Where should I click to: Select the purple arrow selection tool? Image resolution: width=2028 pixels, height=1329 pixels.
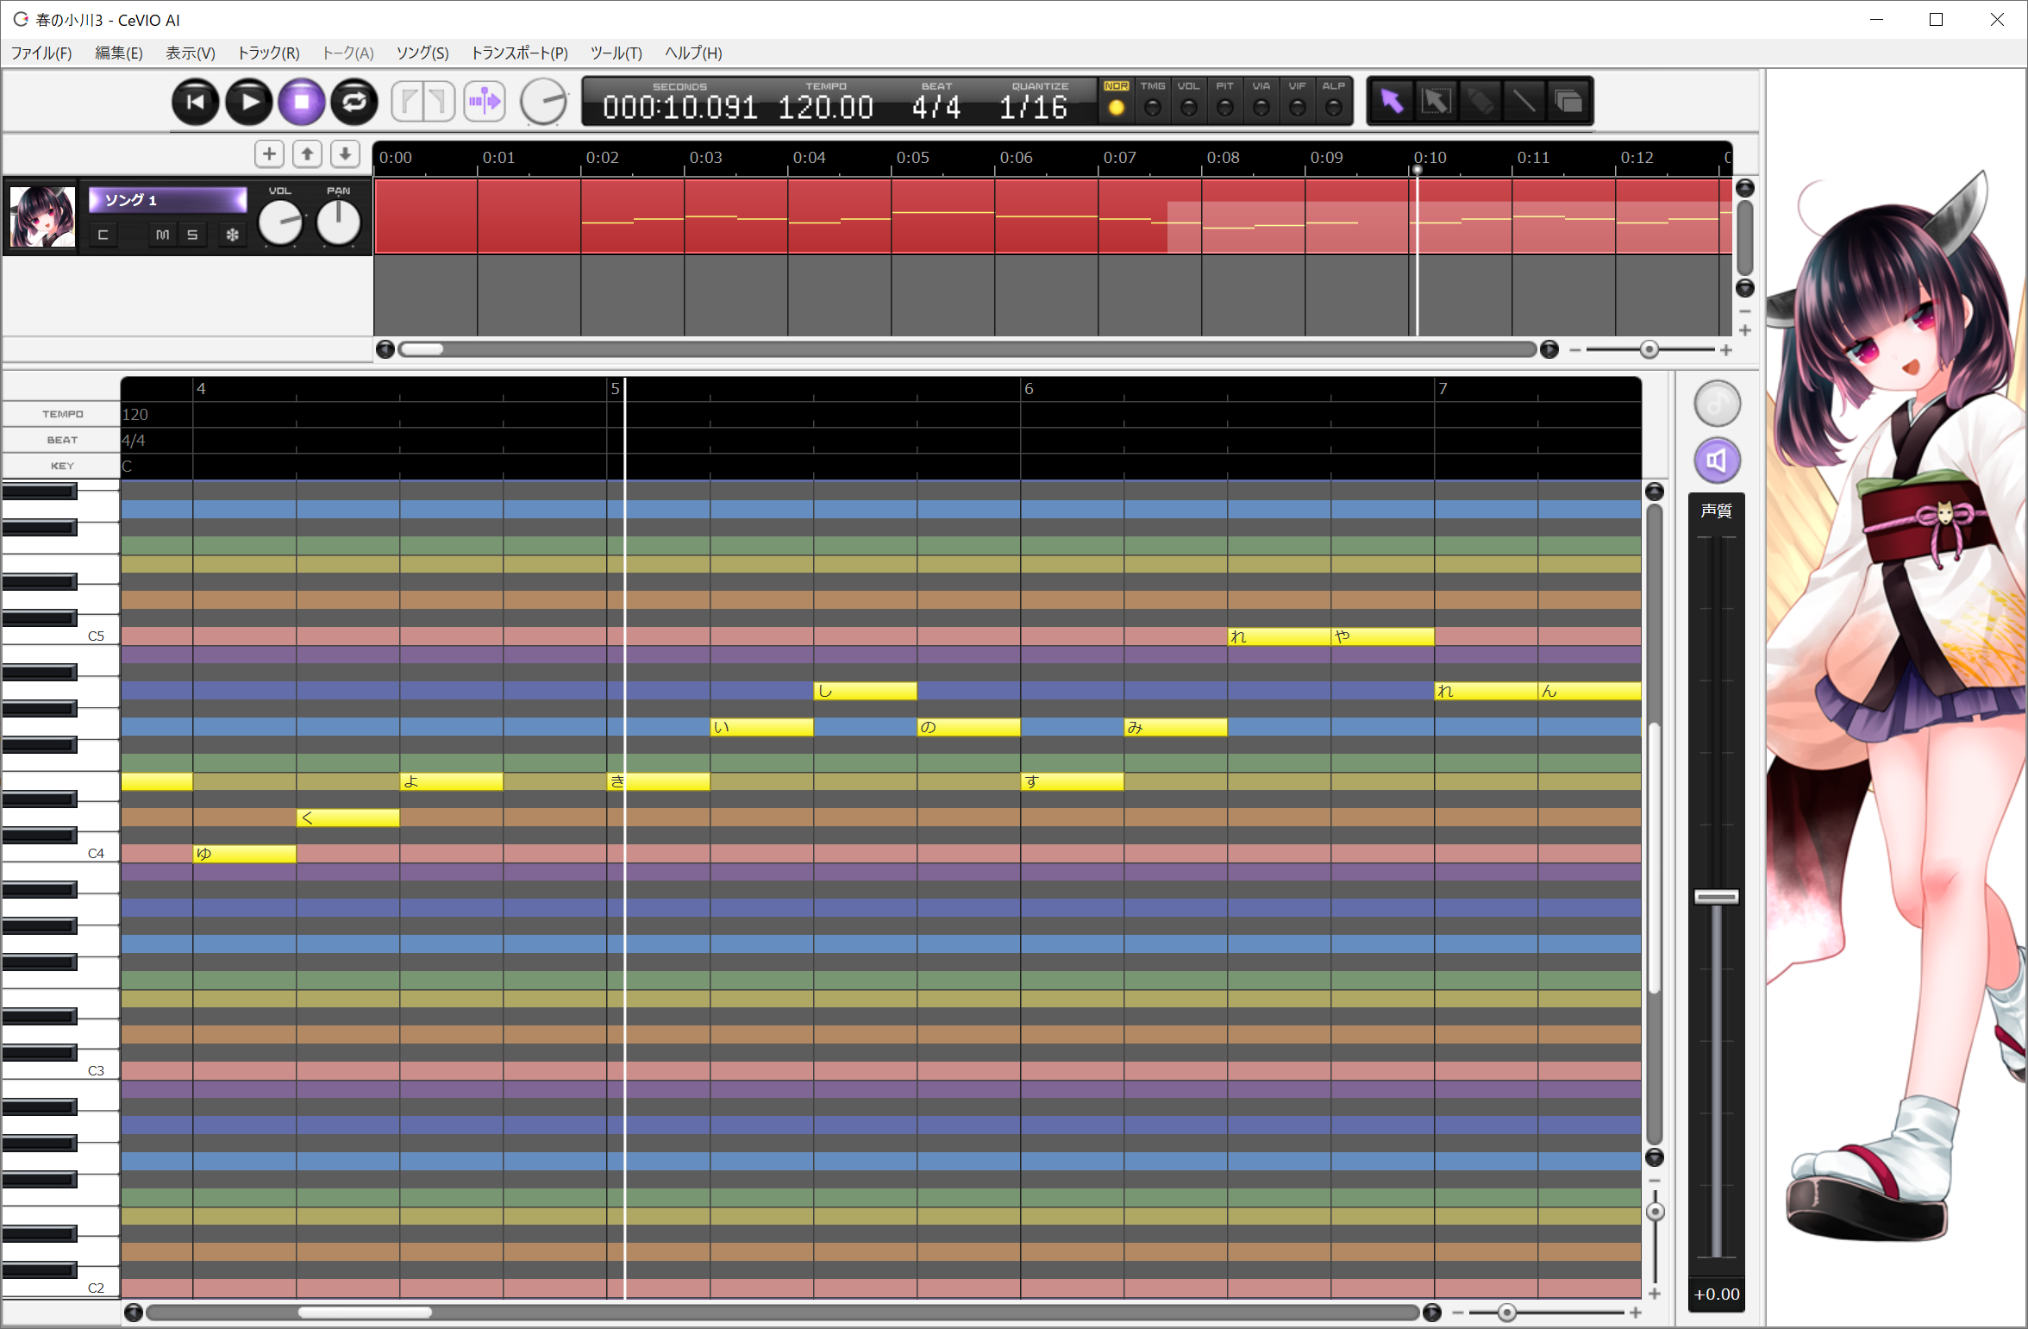coord(1392,102)
